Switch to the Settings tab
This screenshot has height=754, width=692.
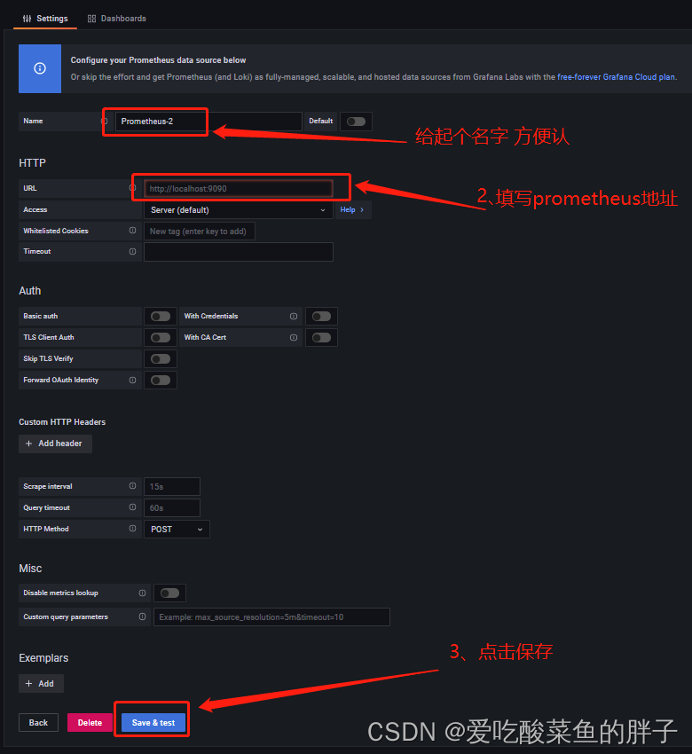45,19
